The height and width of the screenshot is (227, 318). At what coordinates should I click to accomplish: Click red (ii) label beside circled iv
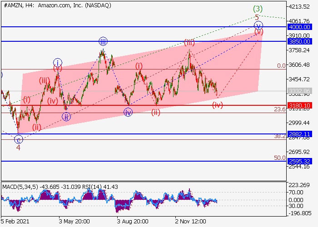click(x=156, y=113)
